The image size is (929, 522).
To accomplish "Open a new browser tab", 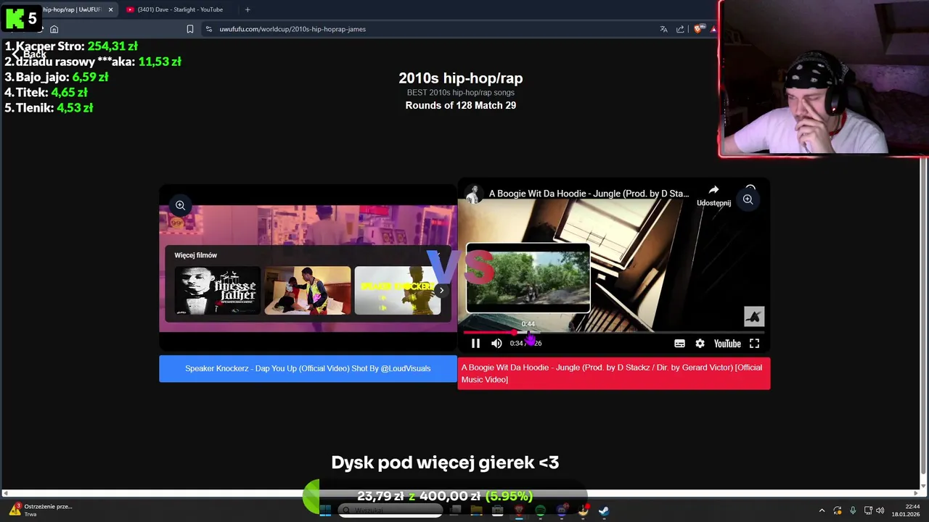I will click(247, 9).
